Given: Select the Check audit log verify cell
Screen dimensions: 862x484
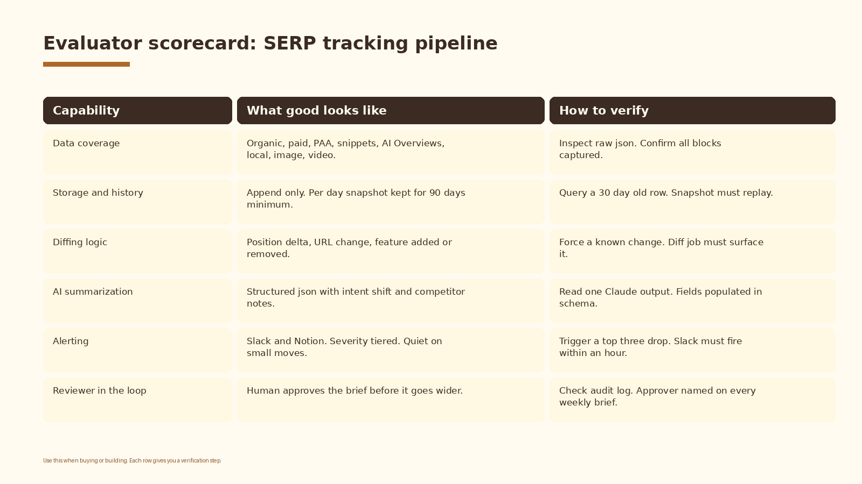Looking at the screenshot, I should (692, 400).
